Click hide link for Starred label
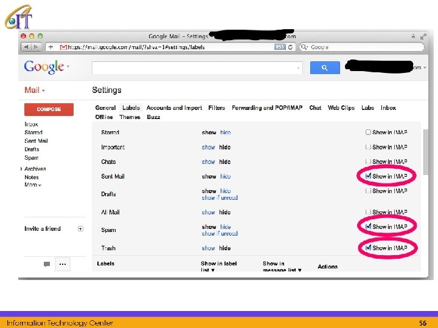 pos(226,132)
